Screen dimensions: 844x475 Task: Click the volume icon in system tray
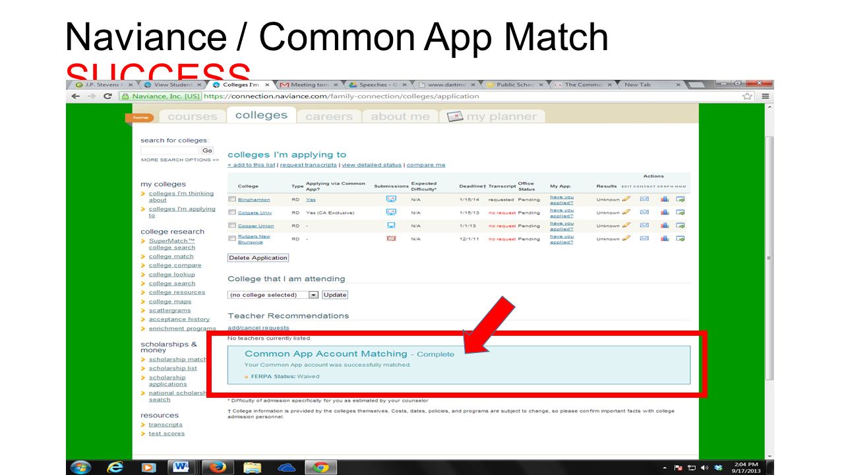[x=704, y=468]
